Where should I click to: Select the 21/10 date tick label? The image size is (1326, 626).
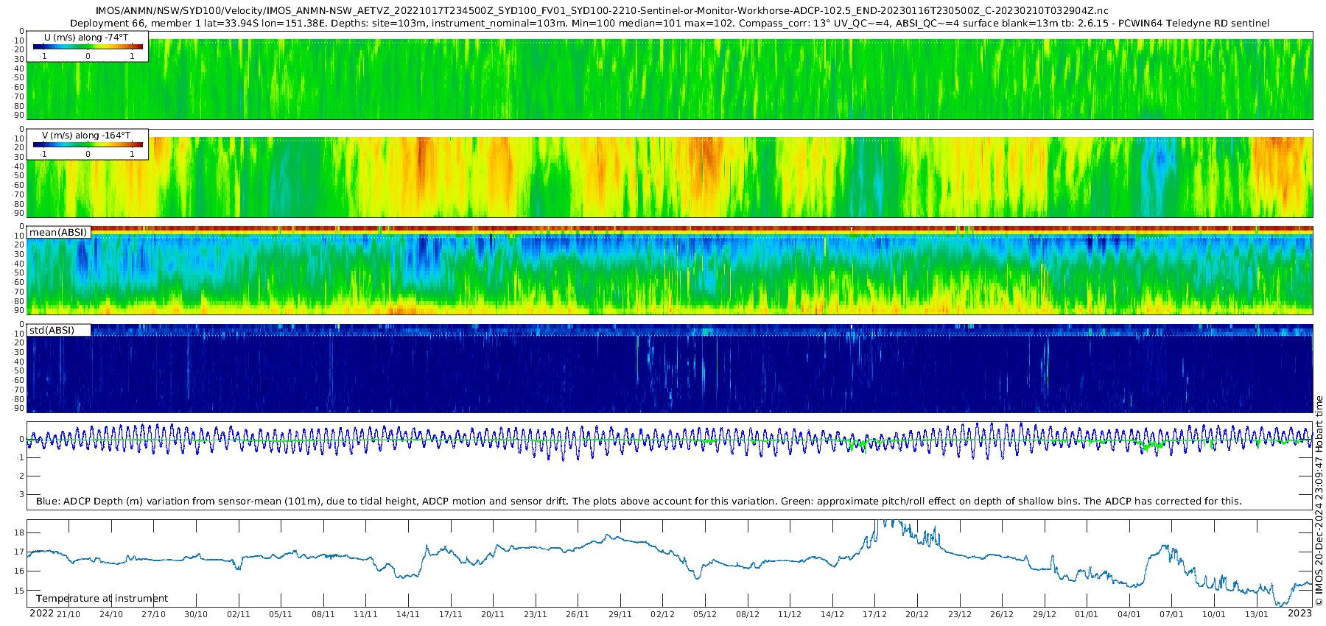pyautogui.click(x=69, y=614)
